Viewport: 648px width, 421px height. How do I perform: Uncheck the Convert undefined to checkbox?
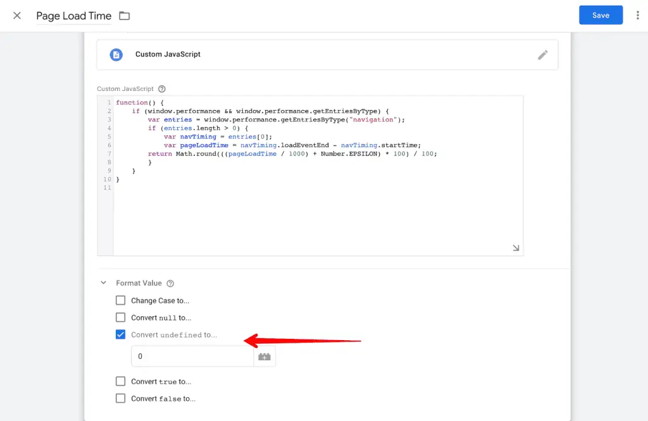(x=121, y=335)
